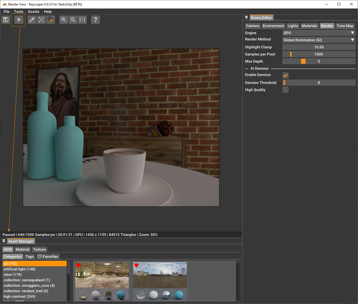Viewport: 358px width, 304px height.
Task: Maximize the Render View window
Action: [339, 4]
